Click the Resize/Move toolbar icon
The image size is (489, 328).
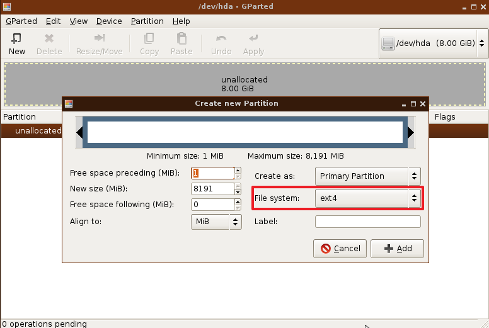(100, 38)
